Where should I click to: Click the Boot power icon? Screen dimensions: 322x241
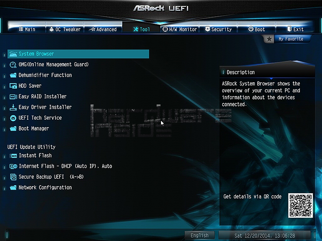[251, 29]
